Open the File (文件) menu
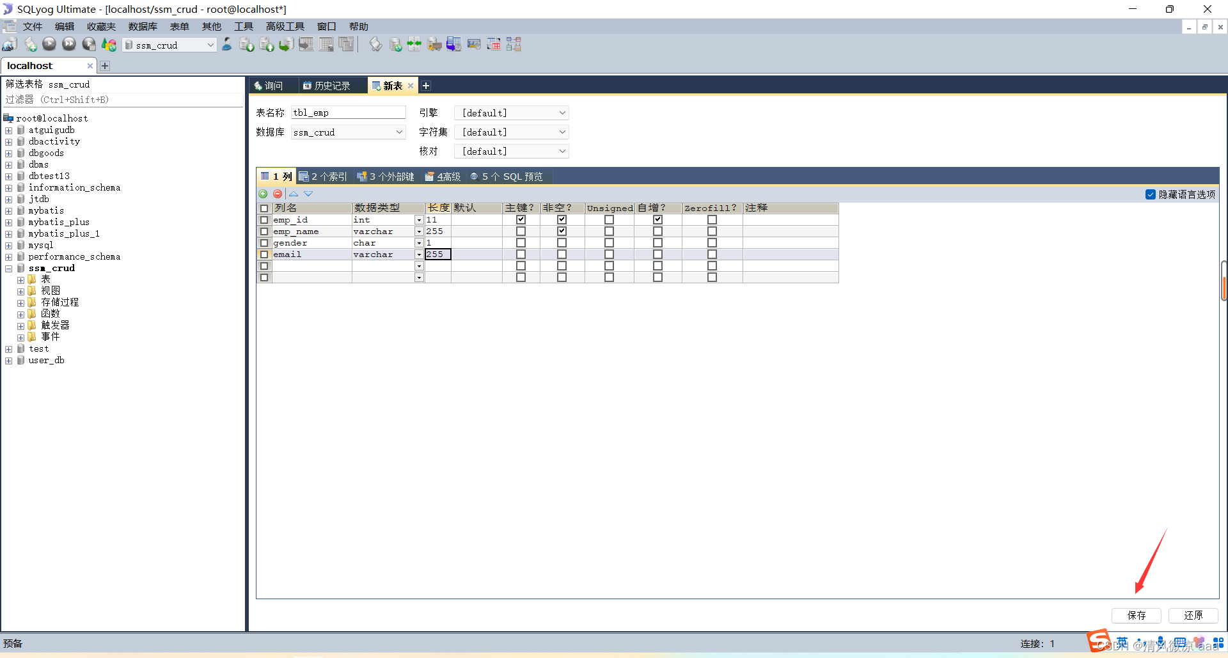1228x658 pixels. tap(32, 26)
